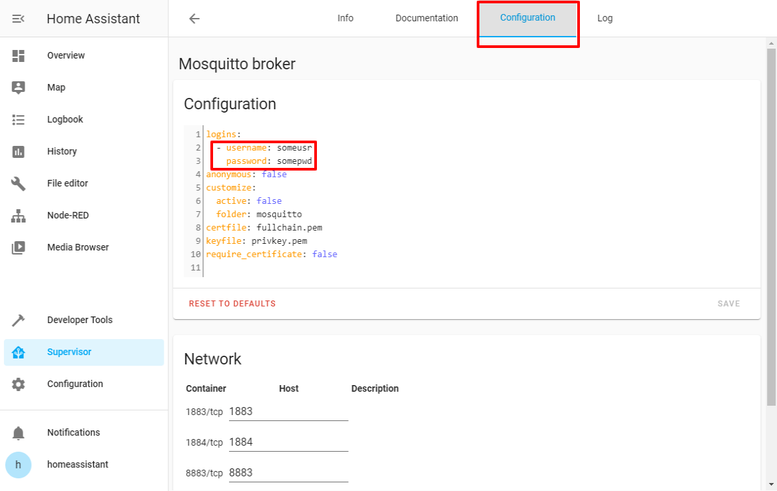Click the Map icon in the sidebar
The image size is (777, 491).
[x=19, y=87]
